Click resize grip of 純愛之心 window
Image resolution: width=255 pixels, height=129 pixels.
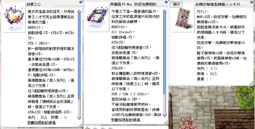80,125
